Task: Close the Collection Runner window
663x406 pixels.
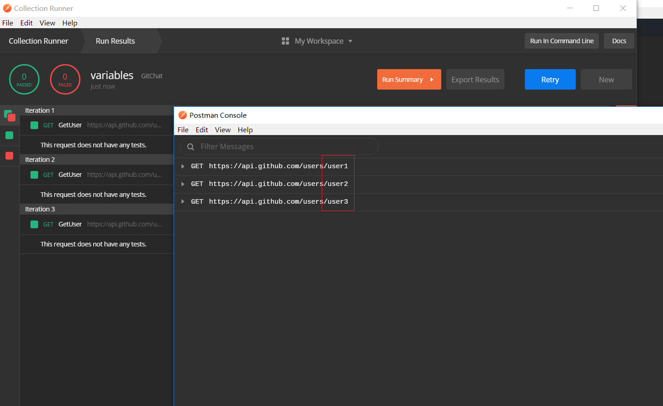Action: [x=623, y=8]
